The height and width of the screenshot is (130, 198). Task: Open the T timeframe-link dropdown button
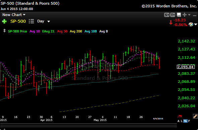pyautogui.click(x=172, y=15)
